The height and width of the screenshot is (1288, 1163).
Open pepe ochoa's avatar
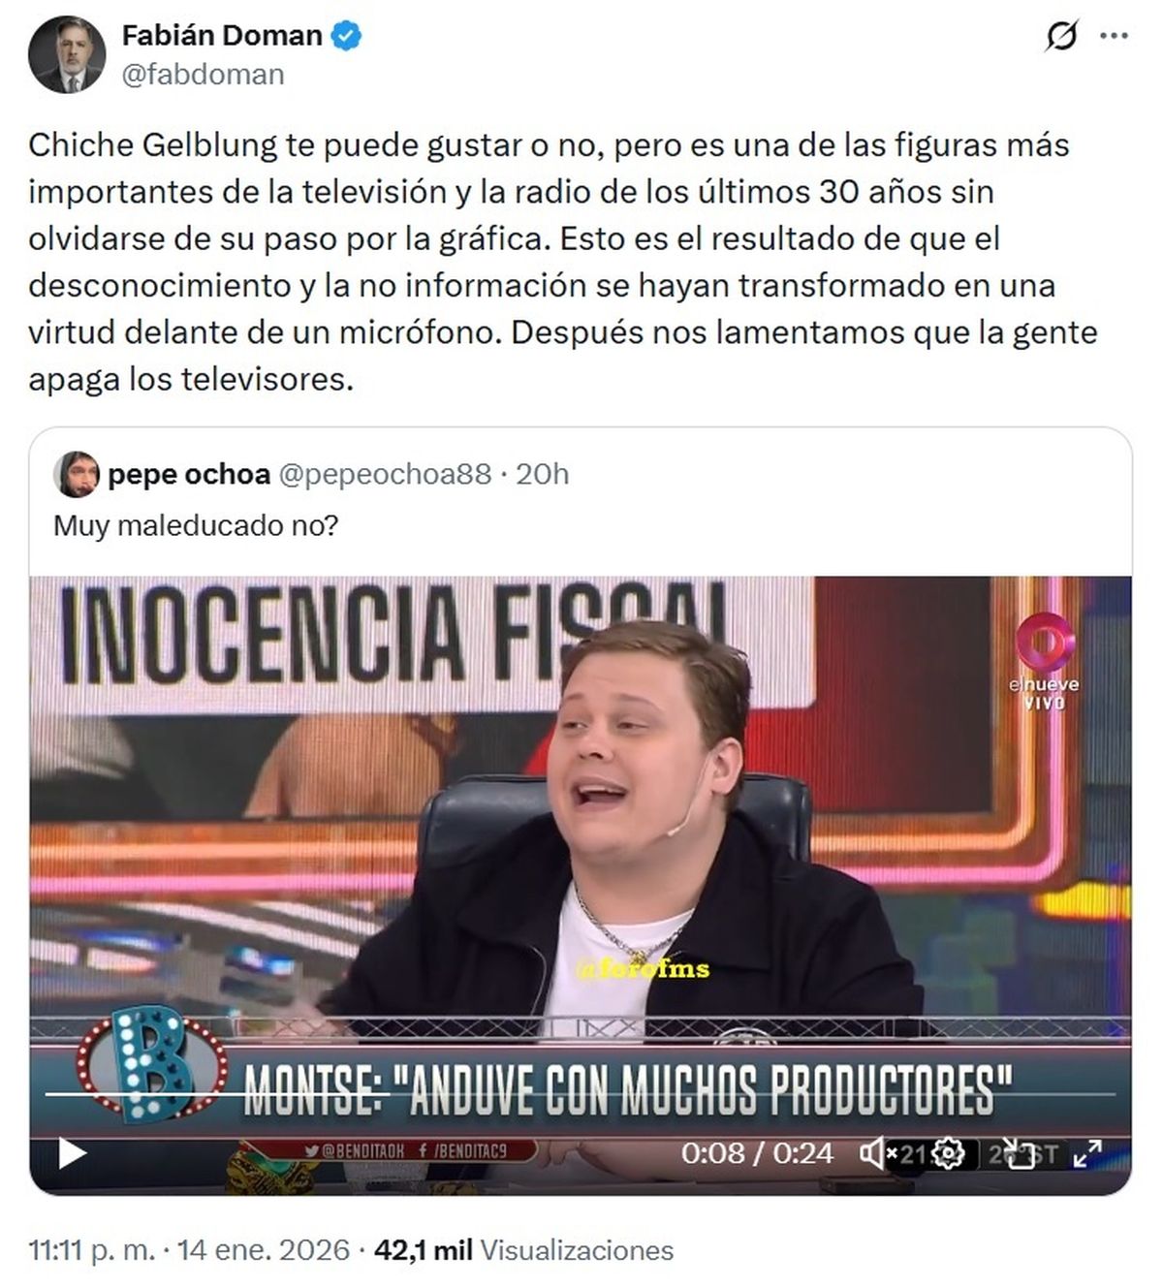76,474
